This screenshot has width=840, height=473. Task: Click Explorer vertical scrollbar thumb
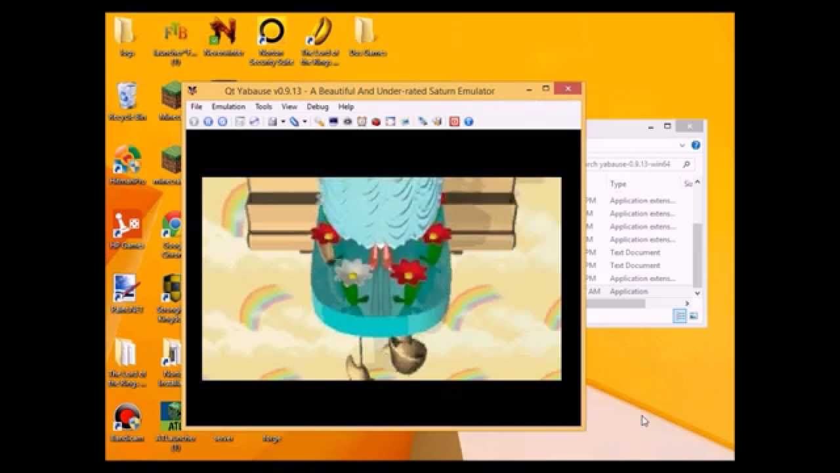(x=697, y=254)
